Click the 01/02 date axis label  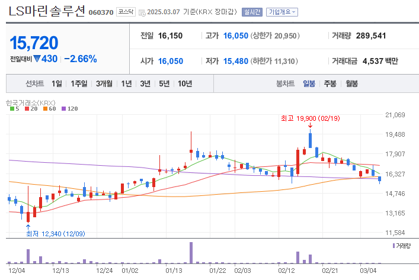130,271
